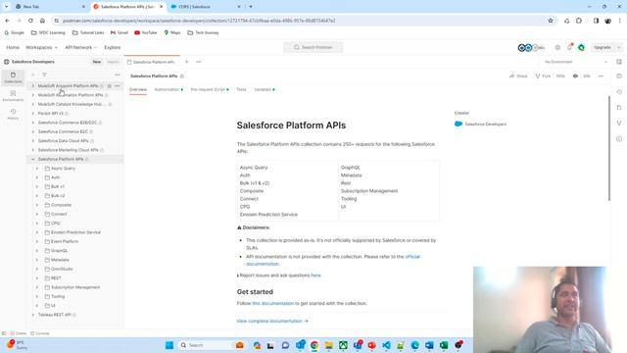Go to Home in Postman header

pos(13,48)
